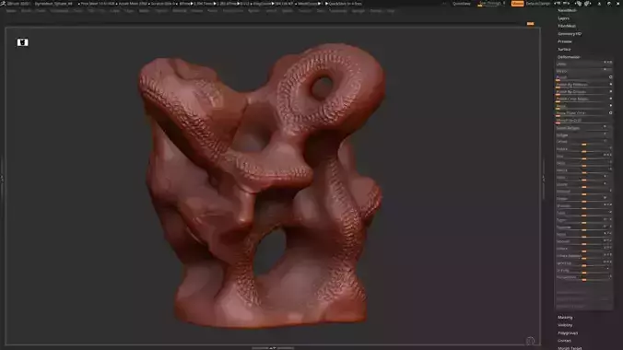
Task: Click the dot icon on Polish By Features row
Action: [610, 84]
